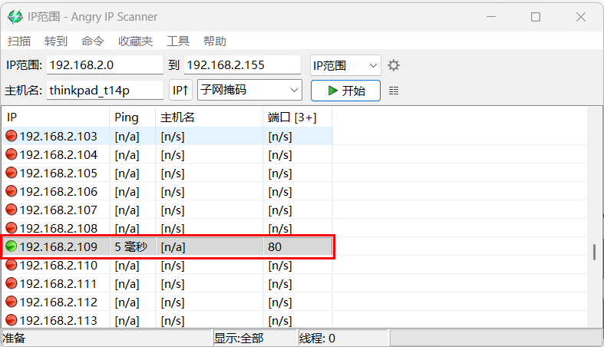Sort by the 端口 [3+] column header
This screenshot has width=604, height=347.
point(297,117)
